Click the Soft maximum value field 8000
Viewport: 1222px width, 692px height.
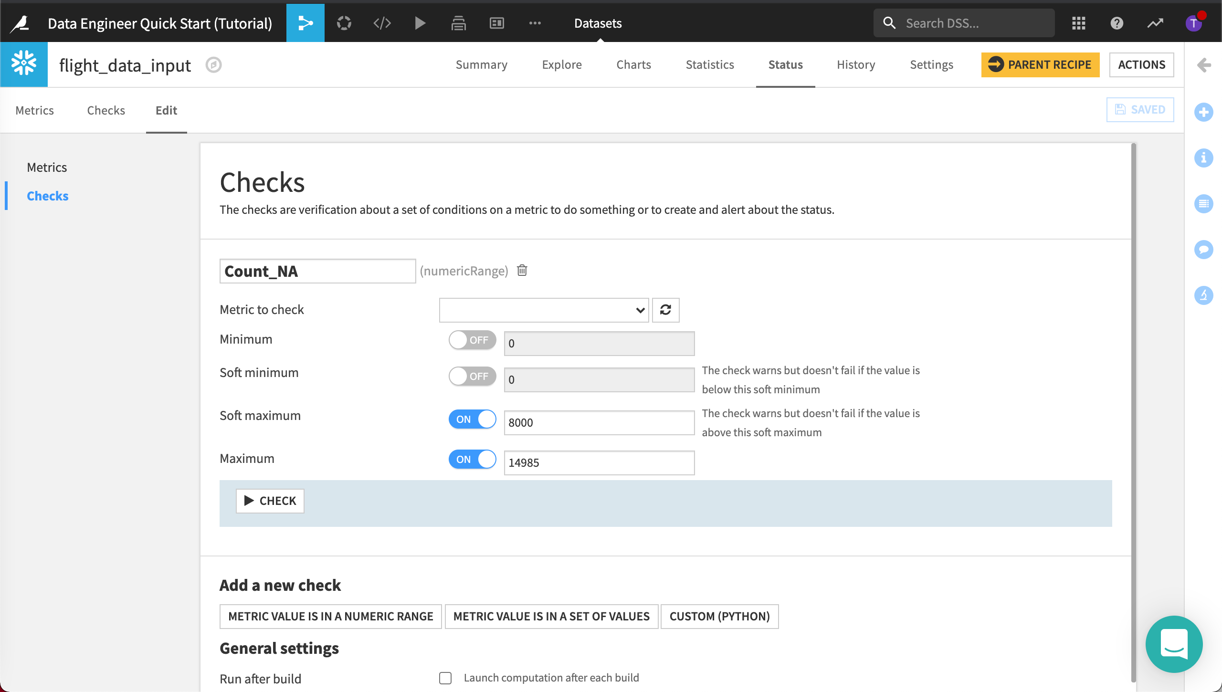click(600, 423)
